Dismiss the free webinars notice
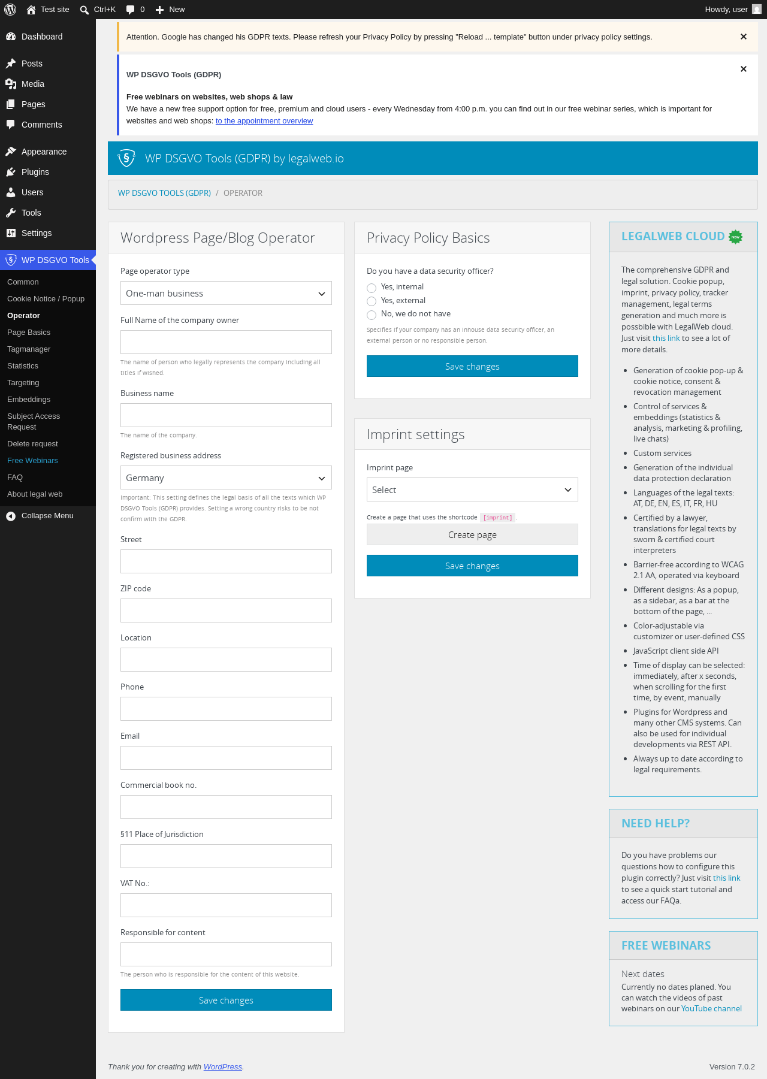Screen dimensions: 767x1079 coord(744,69)
